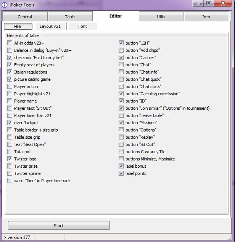The width and height of the screenshot is (235, 242).
Task: Enable Table border + size grip
Action: coord(10,130)
